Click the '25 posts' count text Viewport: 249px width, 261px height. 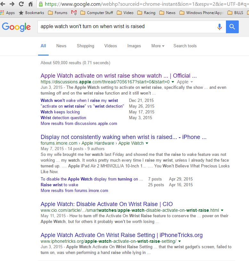(x=156, y=185)
